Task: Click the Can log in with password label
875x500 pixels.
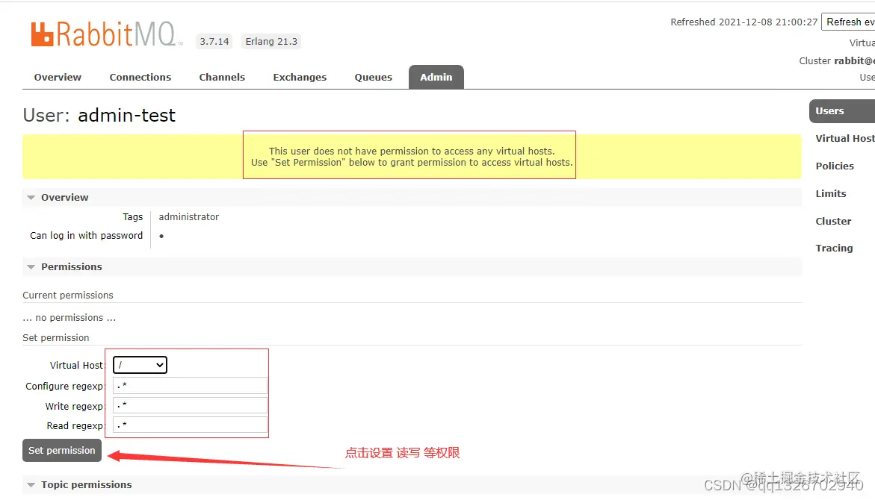Action: 87,236
